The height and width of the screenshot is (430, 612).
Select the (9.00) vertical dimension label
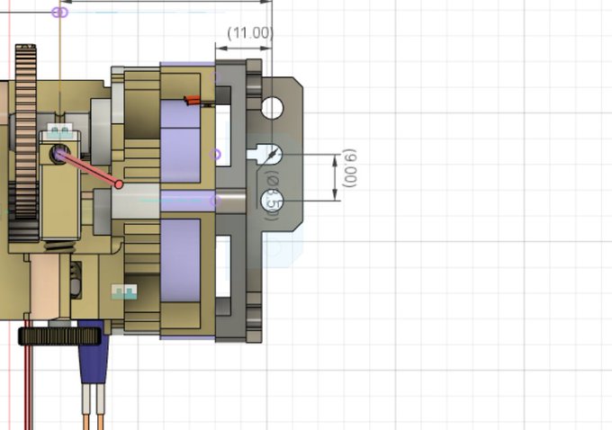point(349,168)
